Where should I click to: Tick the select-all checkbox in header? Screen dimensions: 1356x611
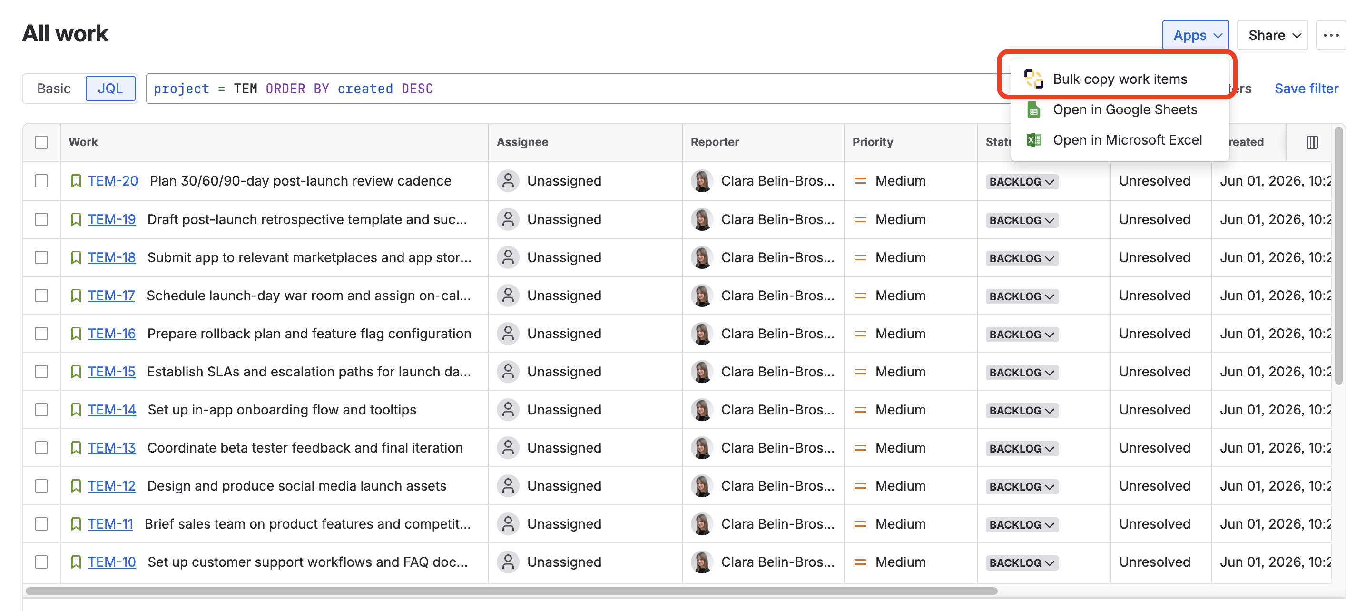coord(41,142)
